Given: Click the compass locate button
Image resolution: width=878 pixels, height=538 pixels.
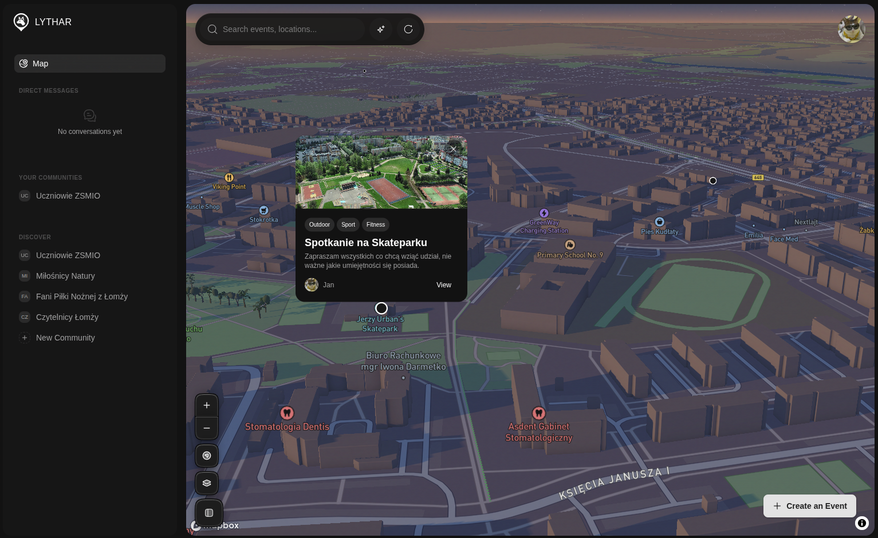Looking at the screenshot, I should pos(207,456).
